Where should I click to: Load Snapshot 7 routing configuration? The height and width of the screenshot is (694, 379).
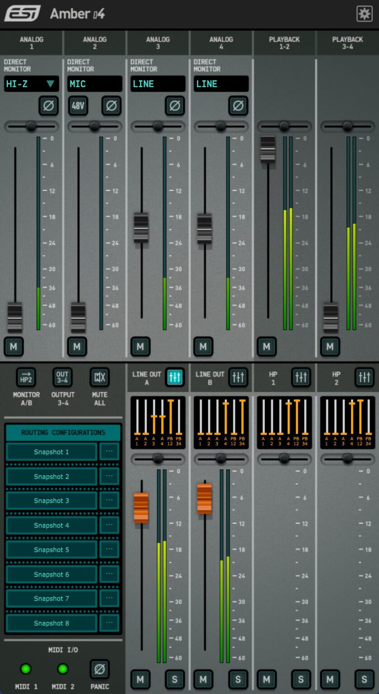tap(51, 598)
